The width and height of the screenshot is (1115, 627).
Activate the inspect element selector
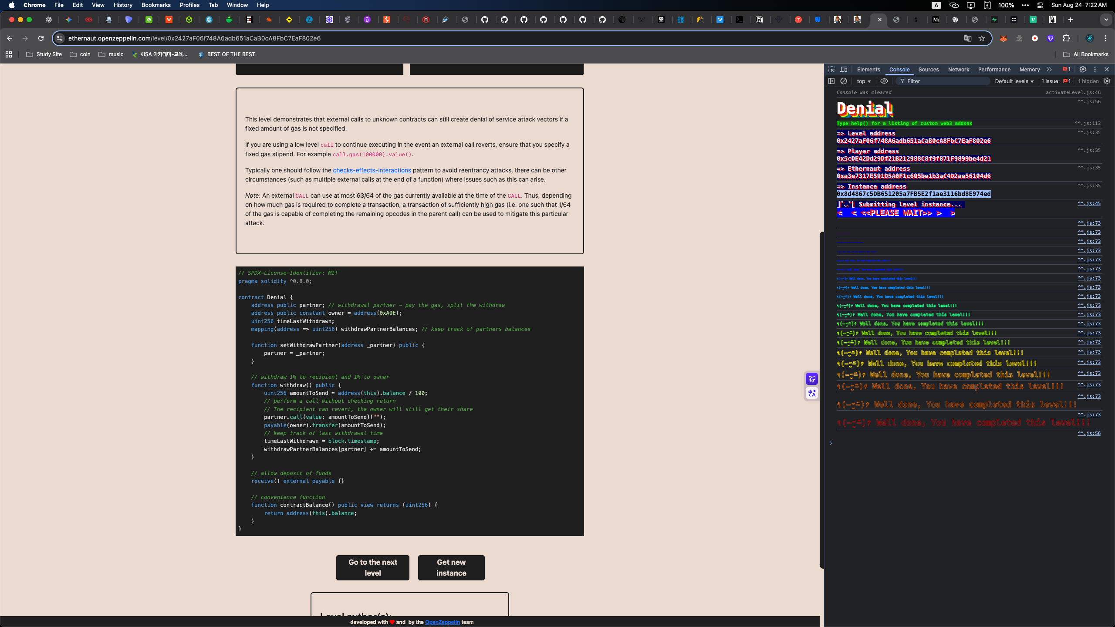831,69
